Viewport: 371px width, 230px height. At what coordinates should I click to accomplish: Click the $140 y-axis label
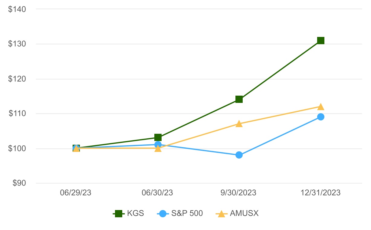point(17,9)
